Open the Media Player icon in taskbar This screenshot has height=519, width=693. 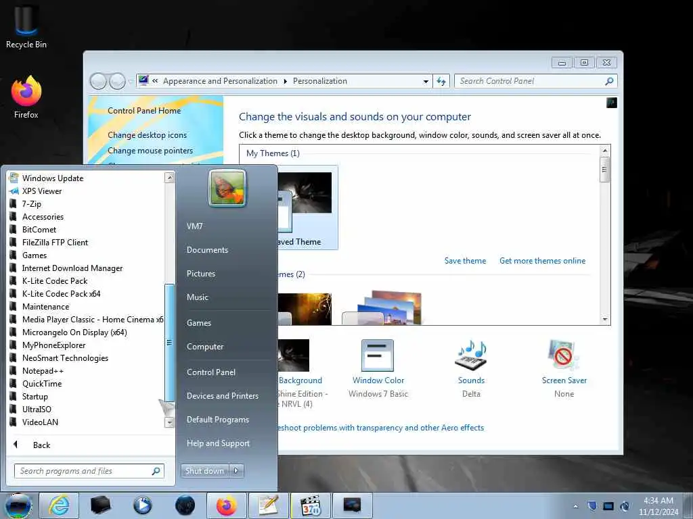142,505
